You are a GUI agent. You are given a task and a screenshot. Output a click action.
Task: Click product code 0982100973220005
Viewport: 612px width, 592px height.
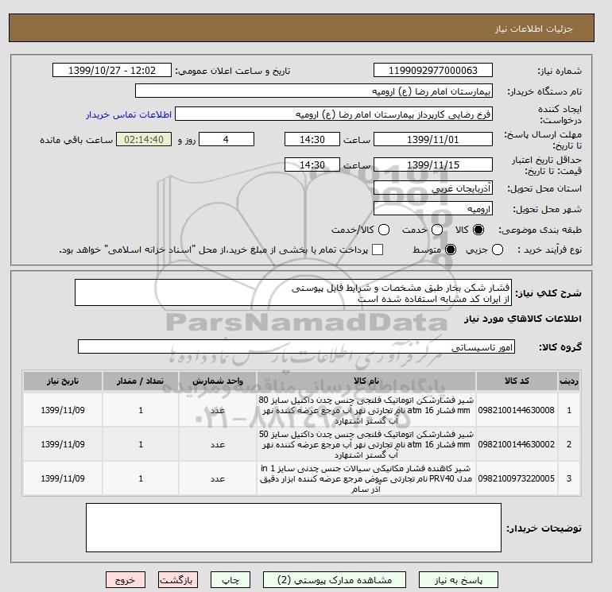pyautogui.click(x=516, y=478)
